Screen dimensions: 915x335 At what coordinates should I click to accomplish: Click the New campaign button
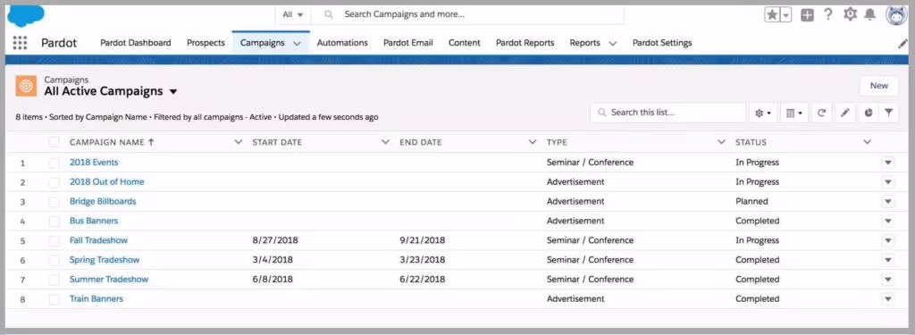click(x=879, y=86)
